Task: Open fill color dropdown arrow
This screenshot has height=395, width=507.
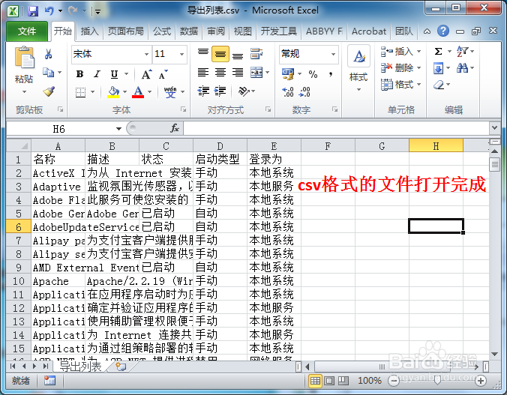Action: point(124,92)
